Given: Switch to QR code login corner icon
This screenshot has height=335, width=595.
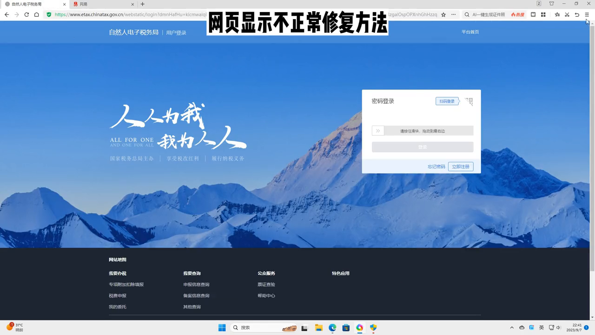Looking at the screenshot, I should click(469, 101).
